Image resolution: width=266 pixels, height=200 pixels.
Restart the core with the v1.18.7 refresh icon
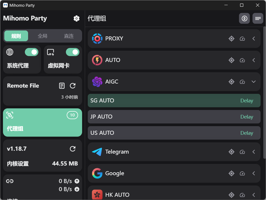pyautogui.click(x=73, y=149)
